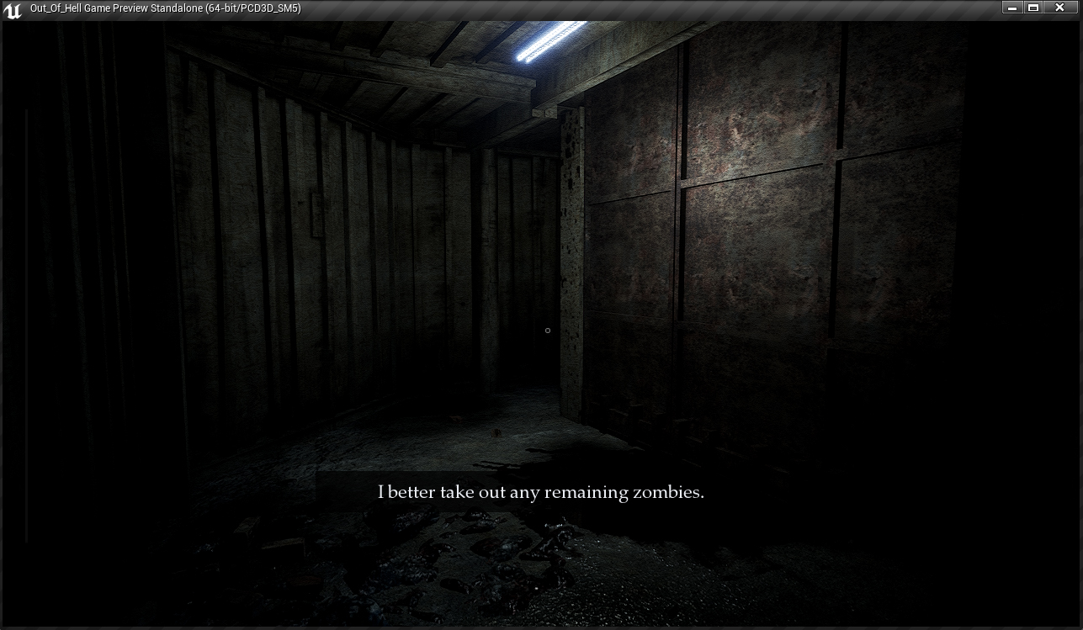The width and height of the screenshot is (1083, 630).
Task: Click the Out_Of_Hell Game Preview window title
Action: (x=165, y=8)
